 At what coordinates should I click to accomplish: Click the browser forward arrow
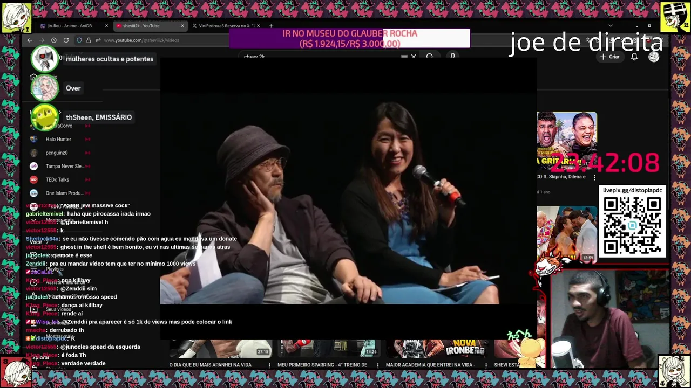click(x=42, y=40)
